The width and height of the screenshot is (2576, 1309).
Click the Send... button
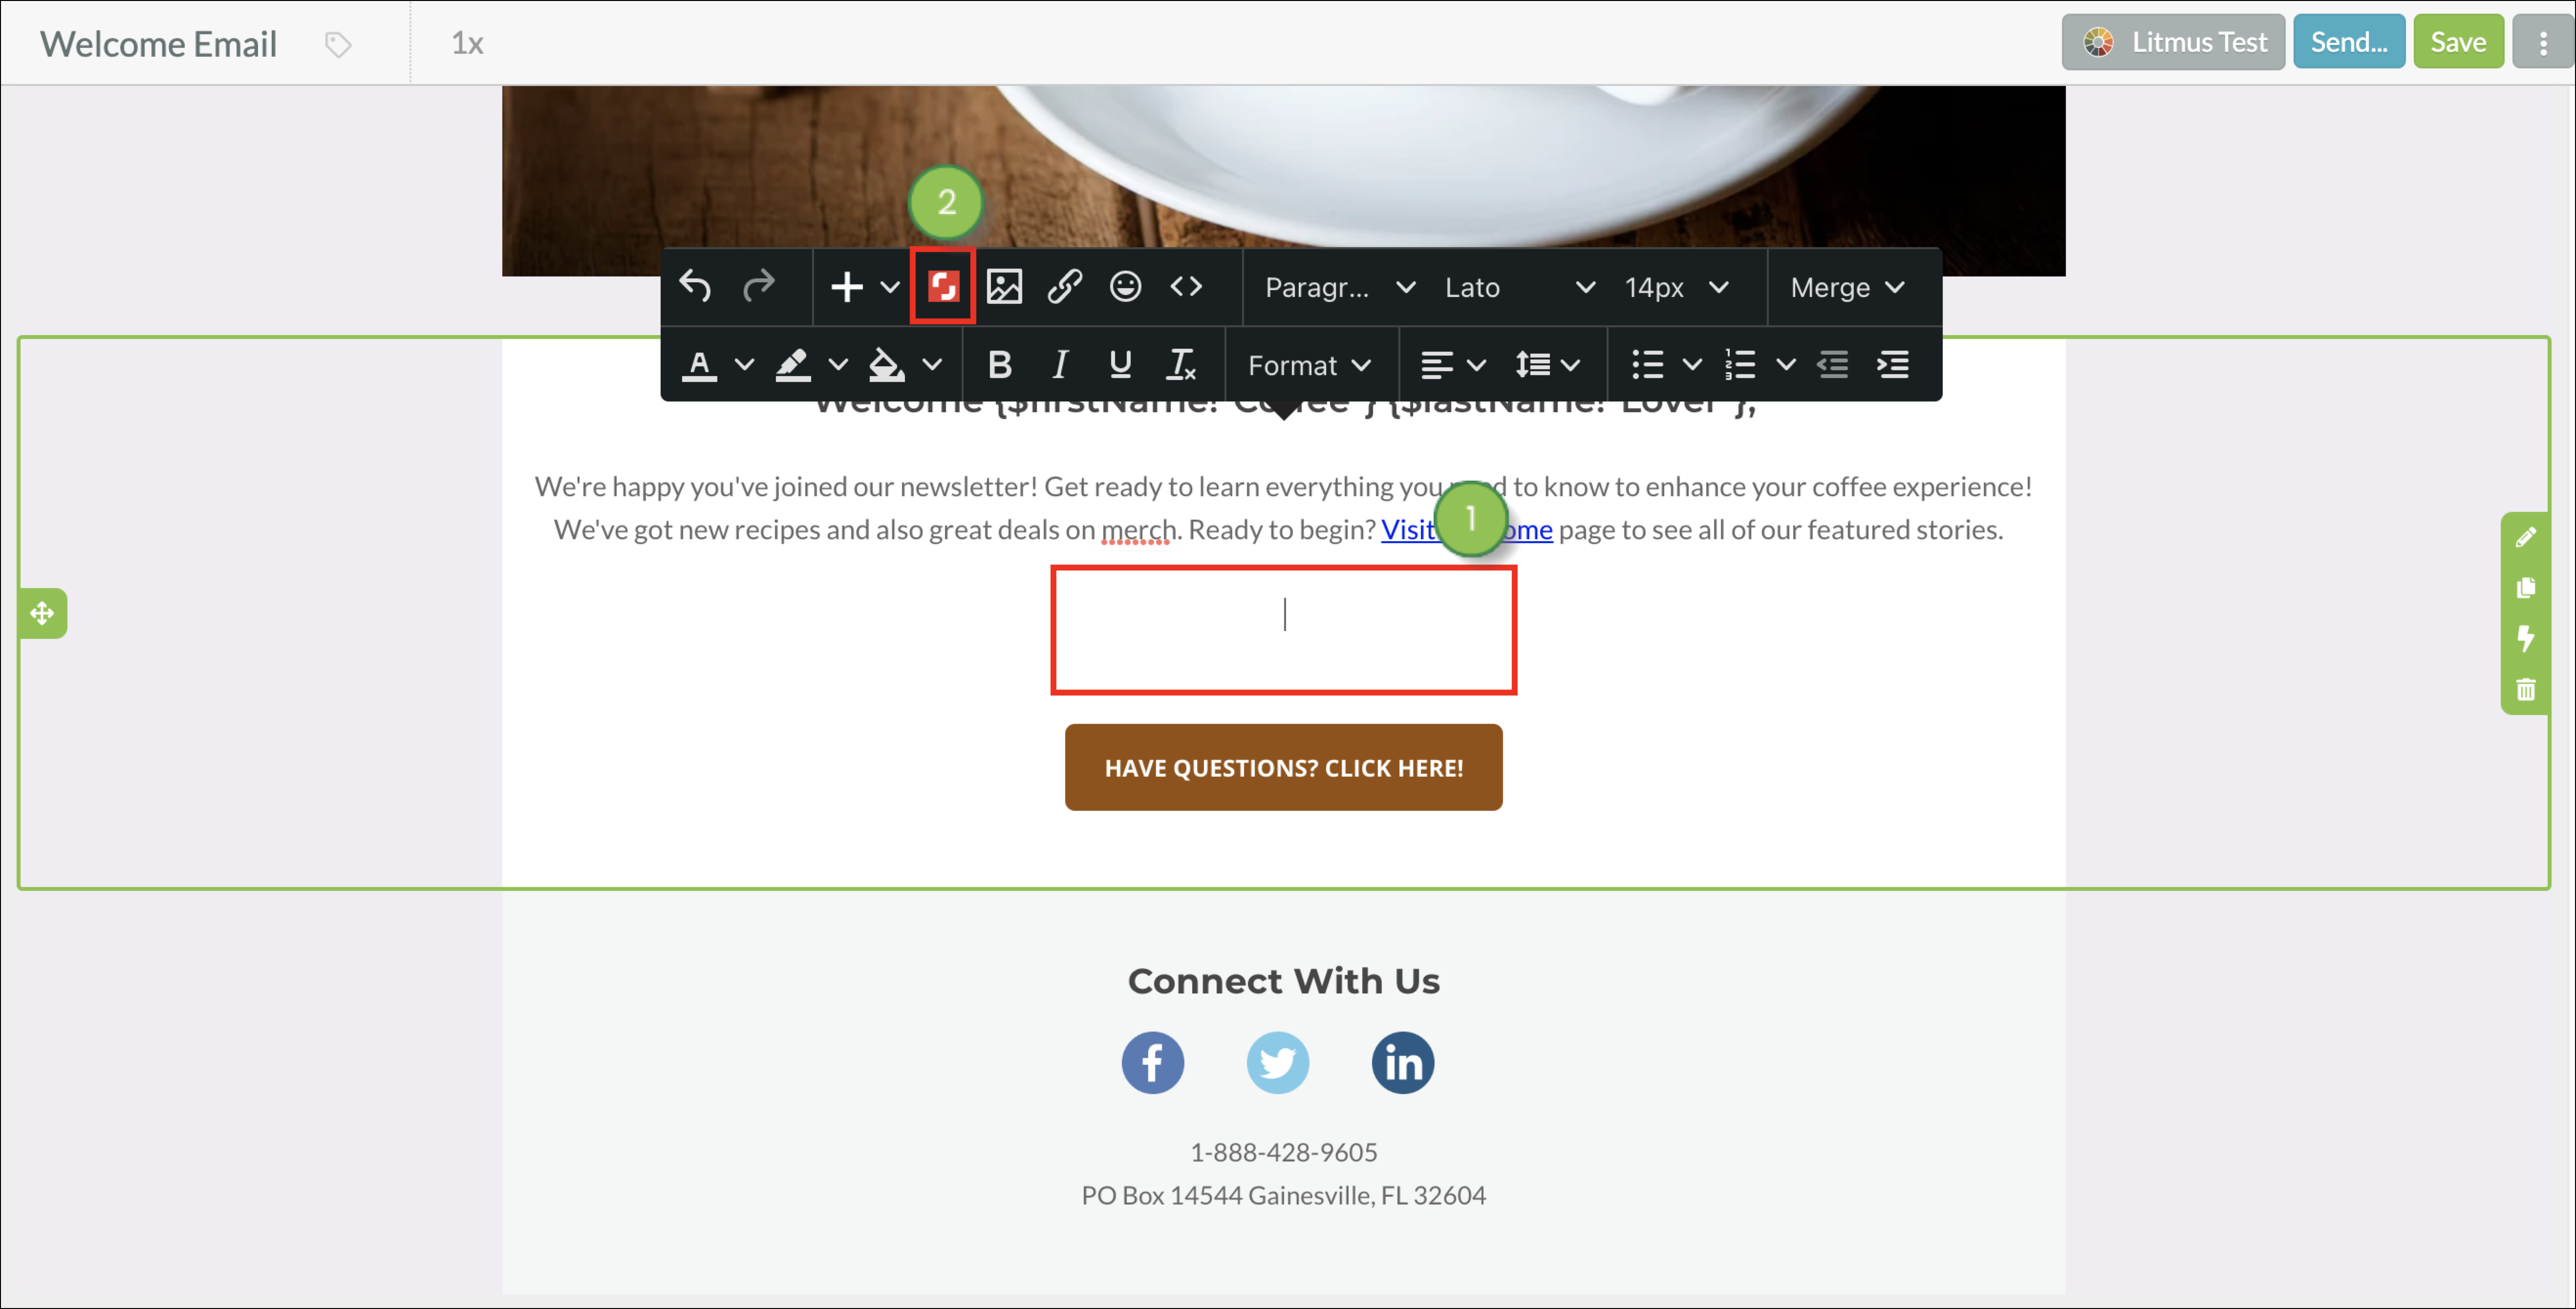pos(2349,42)
